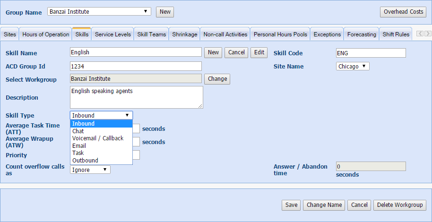This screenshot has width=432, height=222.
Task: Switch to the Service Levels tab
Action: point(112,34)
